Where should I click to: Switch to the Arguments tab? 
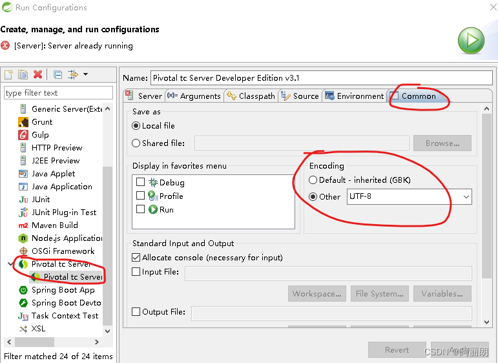click(194, 96)
